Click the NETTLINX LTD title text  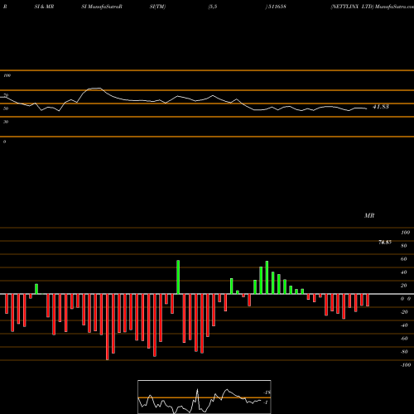pyautogui.click(x=352, y=7)
